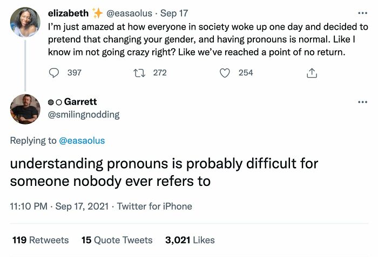Image resolution: width=378 pixels, height=257 pixels.
Task: Open Garrett's profile avatar
Action: 25,109
